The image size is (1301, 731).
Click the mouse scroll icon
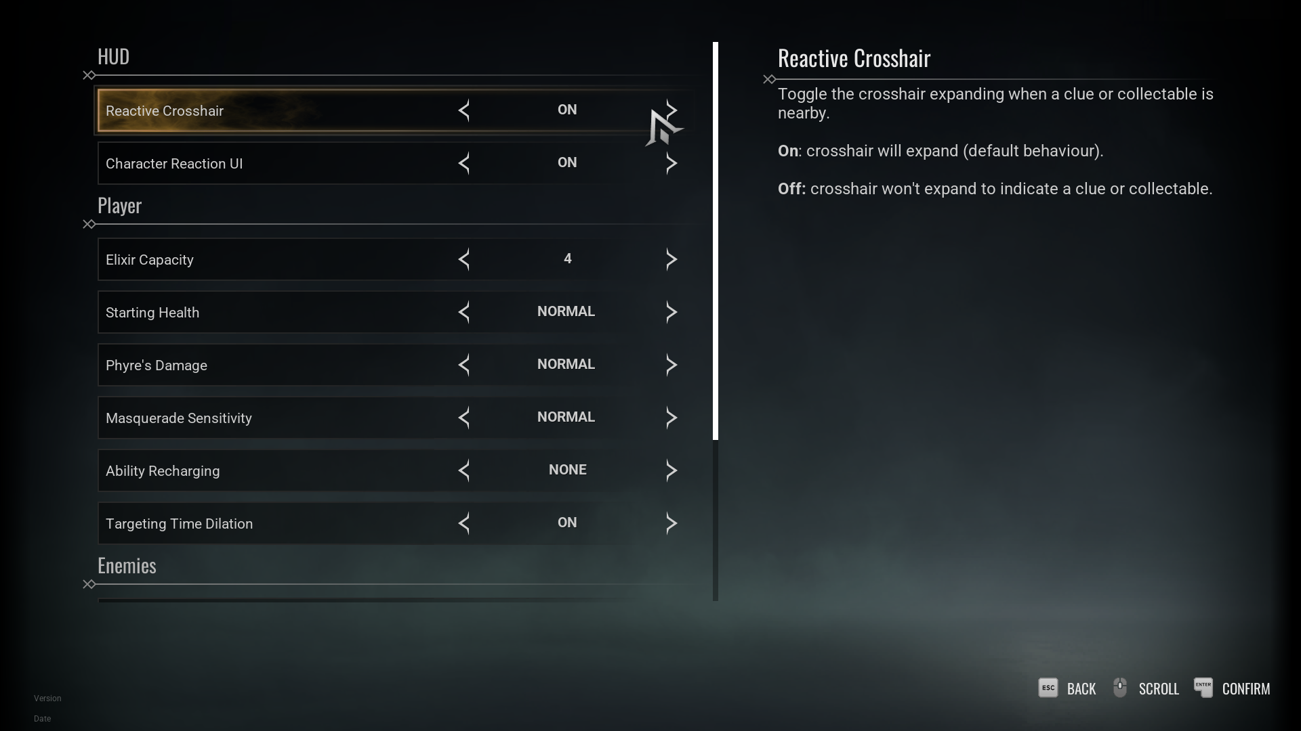pyautogui.click(x=1120, y=688)
